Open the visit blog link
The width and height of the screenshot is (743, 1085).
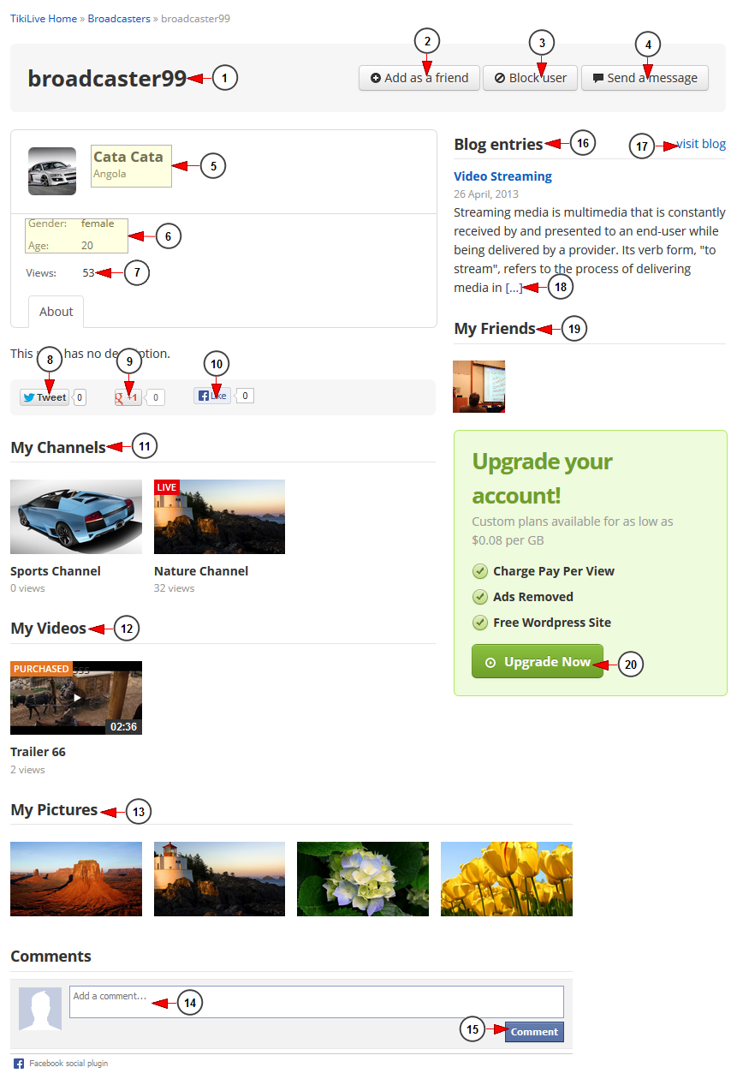point(701,144)
